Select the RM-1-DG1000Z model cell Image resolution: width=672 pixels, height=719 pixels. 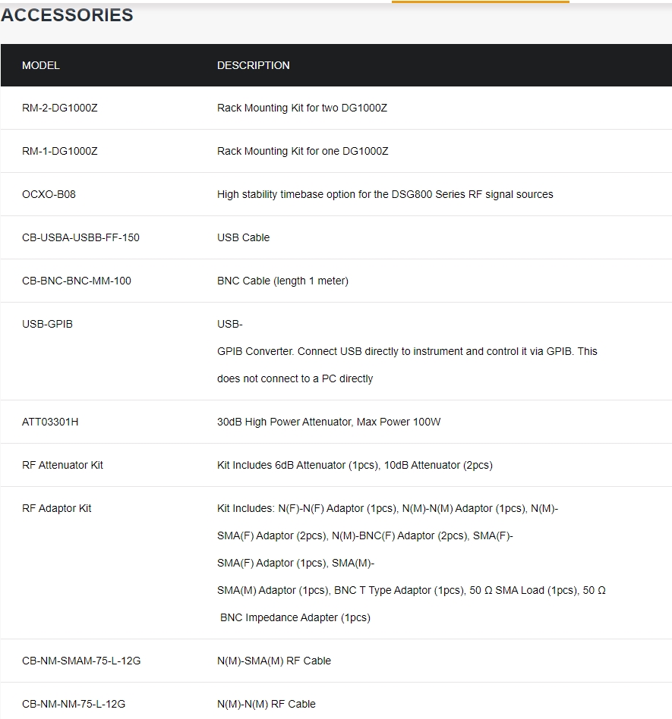[60, 151]
